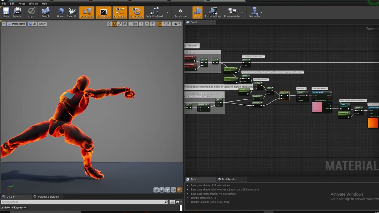Toggle grid snapping in the viewport
This screenshot has width=379, height=213.
(136, 24)
